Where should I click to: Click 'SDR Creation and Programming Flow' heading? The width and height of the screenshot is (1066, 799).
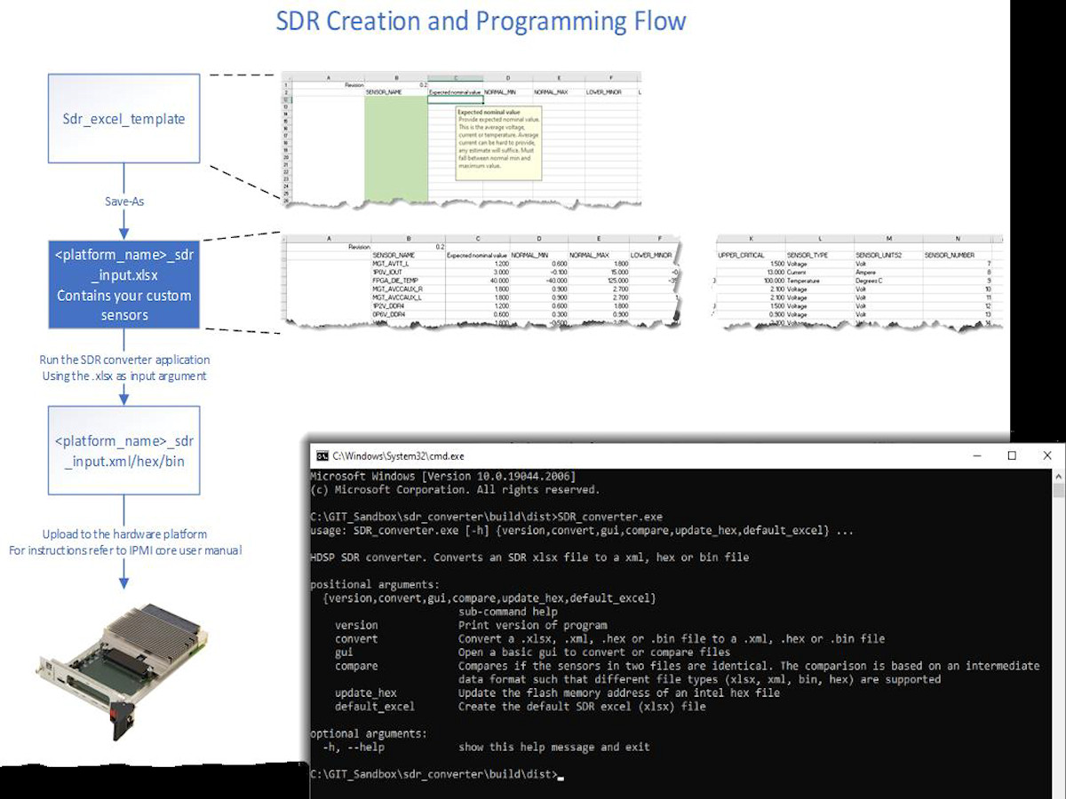pyautogui.click(x=481, y=20)
